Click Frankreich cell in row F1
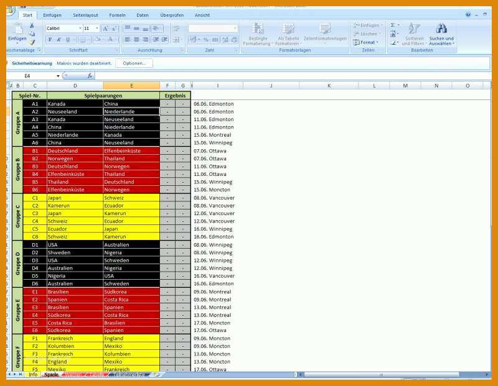 (x=75, y=338)
